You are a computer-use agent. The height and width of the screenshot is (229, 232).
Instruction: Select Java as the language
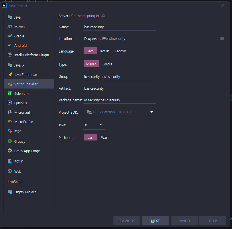pyautogui.click(x=90, y=51)
